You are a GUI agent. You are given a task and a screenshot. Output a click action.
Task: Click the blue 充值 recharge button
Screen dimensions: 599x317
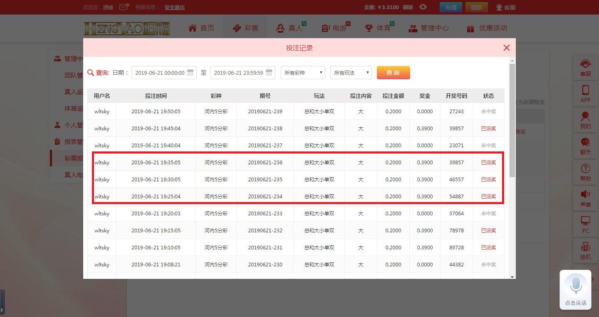click(450, 7)
